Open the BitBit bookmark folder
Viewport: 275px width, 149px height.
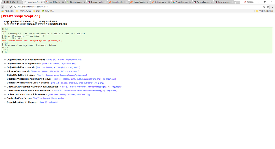[37, 11]
